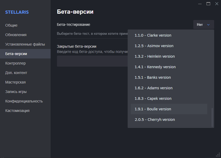Choose 1.8.3 - Capek version

pos(169,99)
